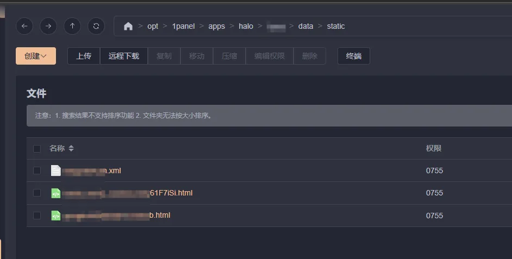The image size is (512, 259).
Task: Click the 61F7iSi.html file's code icon
Action: pyautogui.click(x=56, y=193)
